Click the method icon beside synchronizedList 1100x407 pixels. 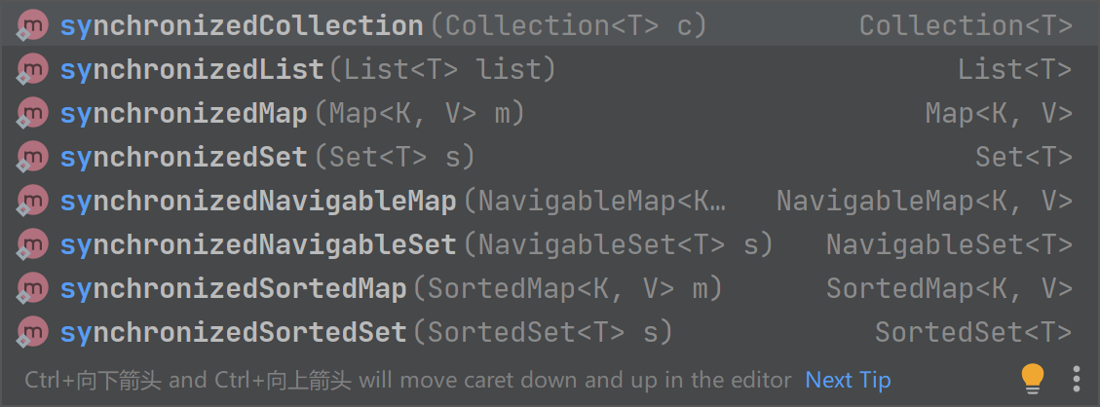pos(31,70)
